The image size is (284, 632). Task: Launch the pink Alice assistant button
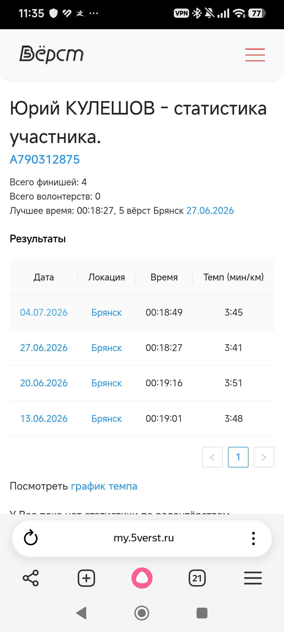(x=142, y=578)
